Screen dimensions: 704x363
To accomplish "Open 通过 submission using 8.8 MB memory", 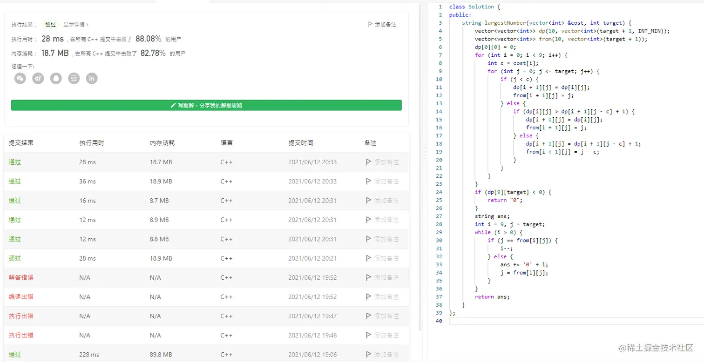I will 15,239.
